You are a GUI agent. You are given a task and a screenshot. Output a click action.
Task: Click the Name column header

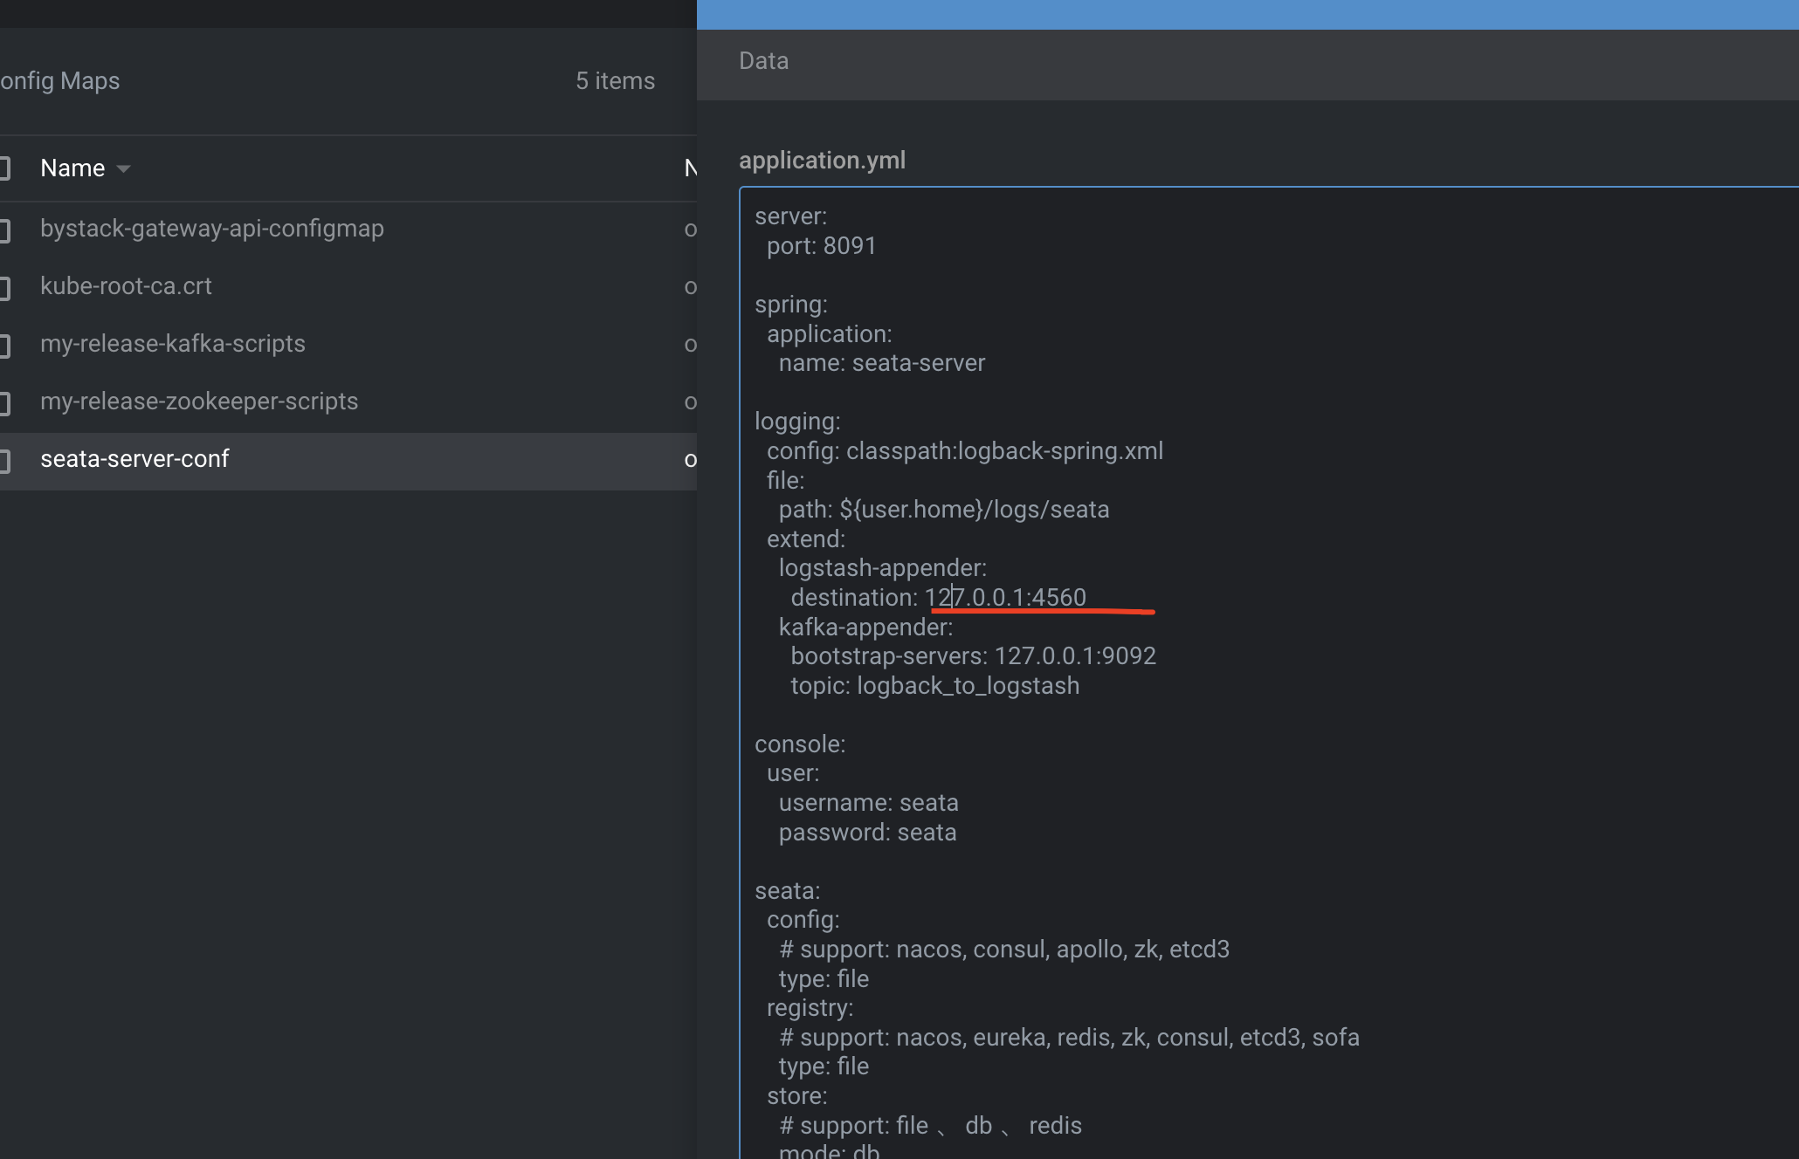click(72, 168)
